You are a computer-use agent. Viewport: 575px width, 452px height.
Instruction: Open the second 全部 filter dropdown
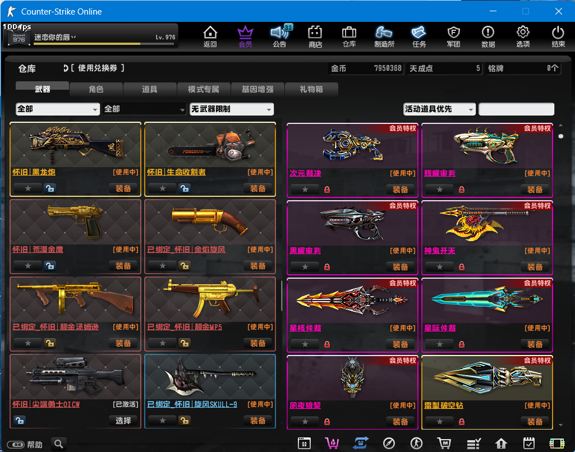pyautogui.click(x=145, y=109)
